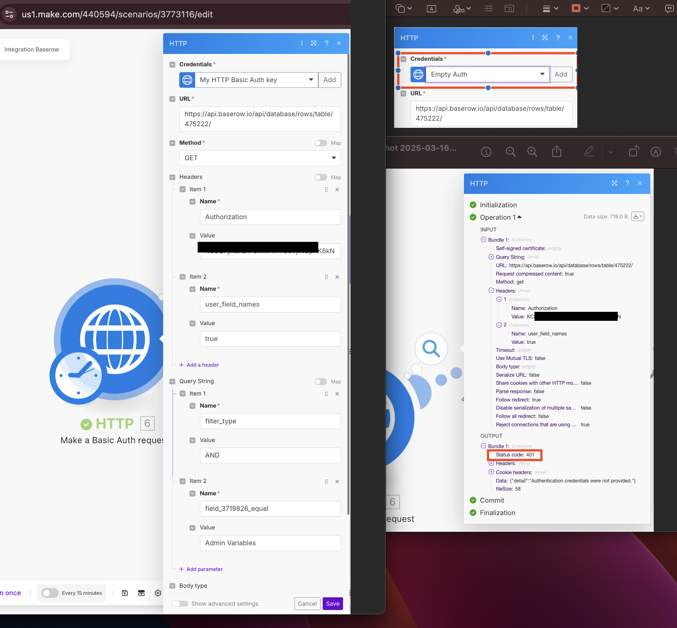The height and width of the screenshot is (628, 677).
Task: Remove Headers Item 2 (user_field_names)
Action: (337, 277)
